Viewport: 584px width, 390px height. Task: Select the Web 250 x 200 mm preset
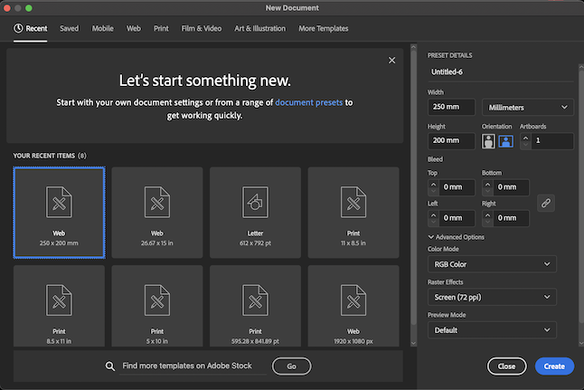pos(60,213)
